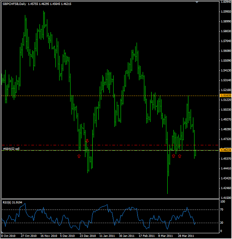Click the 1.52180 price axis label

tap(226, 90)
